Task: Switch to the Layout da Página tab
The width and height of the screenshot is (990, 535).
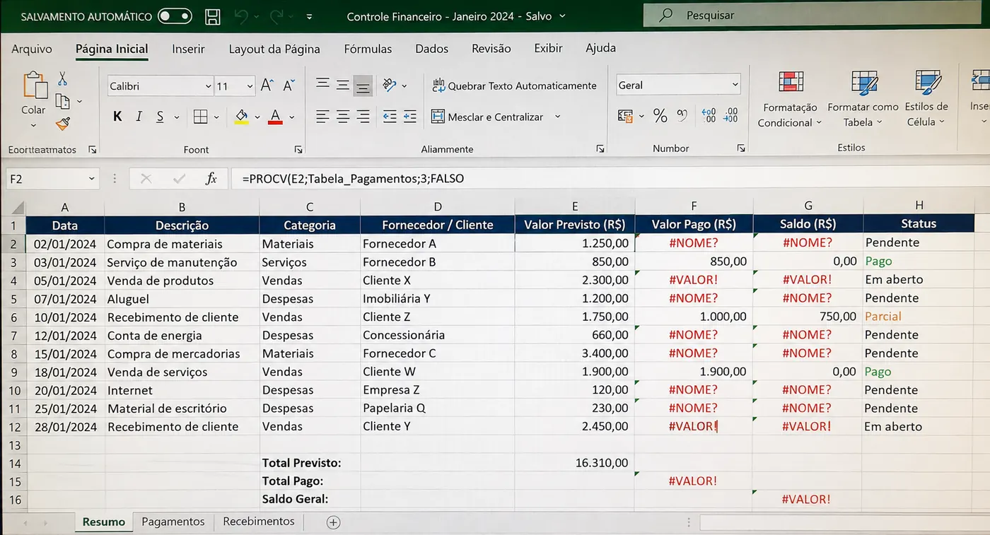Action: tap(274, 49)
